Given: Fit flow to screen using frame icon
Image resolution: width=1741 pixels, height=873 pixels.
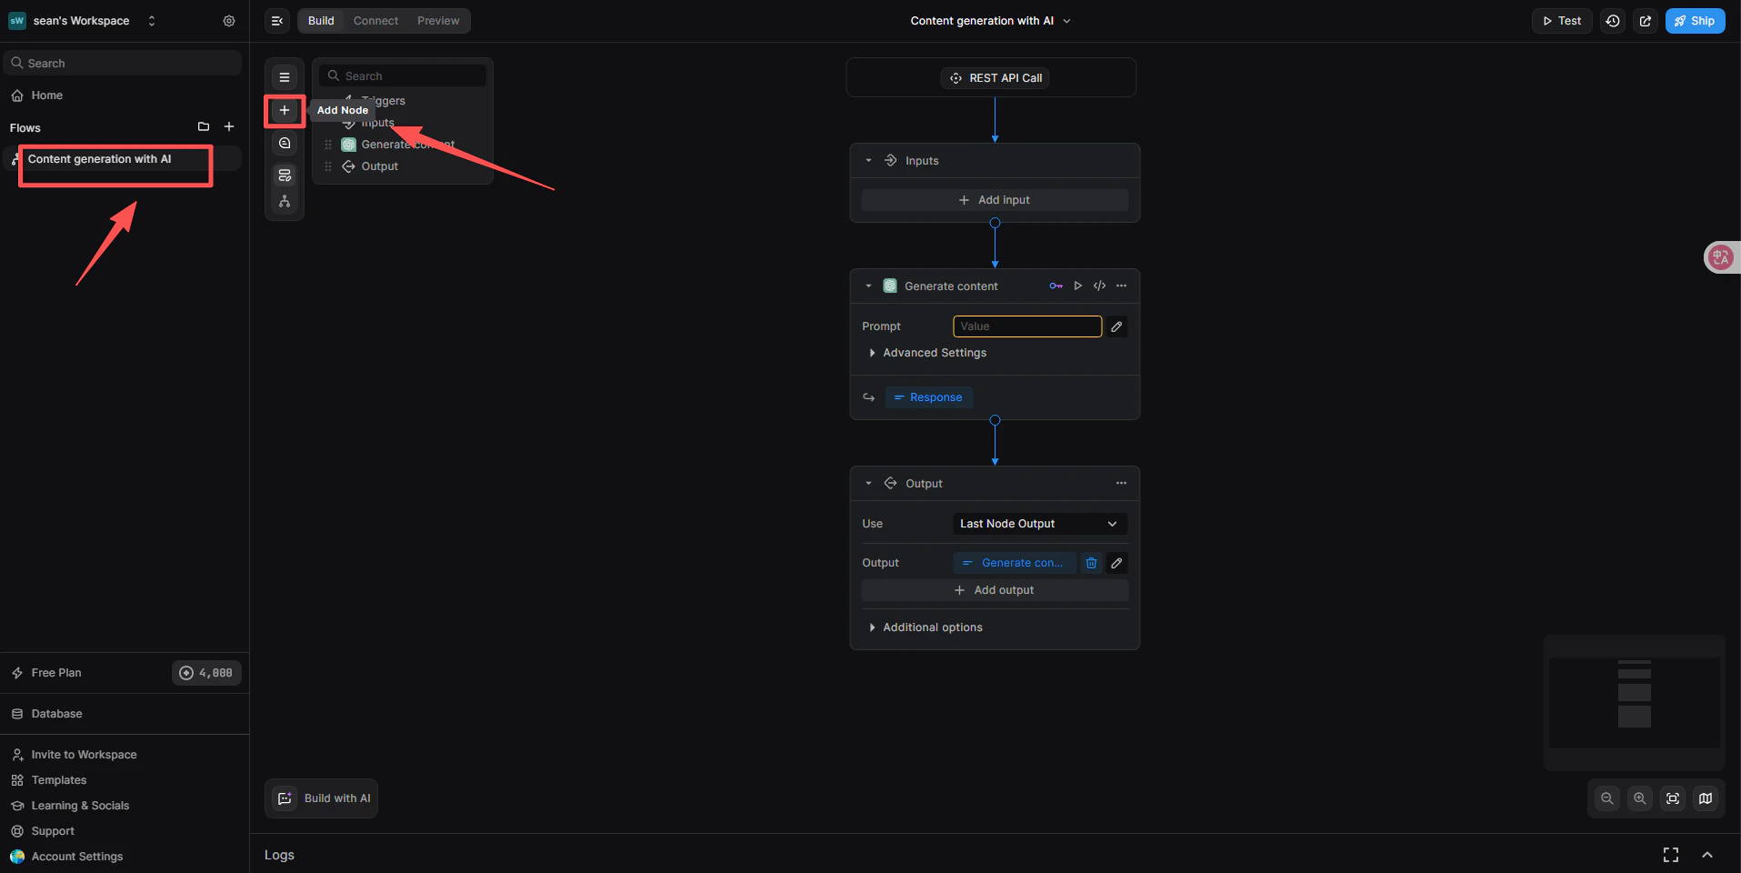Looking at the screenshot, I should point(1672,798).
